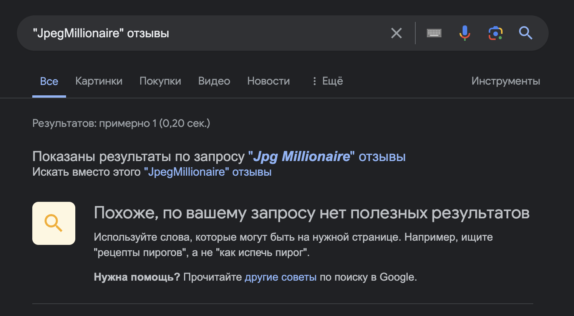The image size is (574, 316).
Task: Switch to the Картинки tab
Action: click(99, 81)
